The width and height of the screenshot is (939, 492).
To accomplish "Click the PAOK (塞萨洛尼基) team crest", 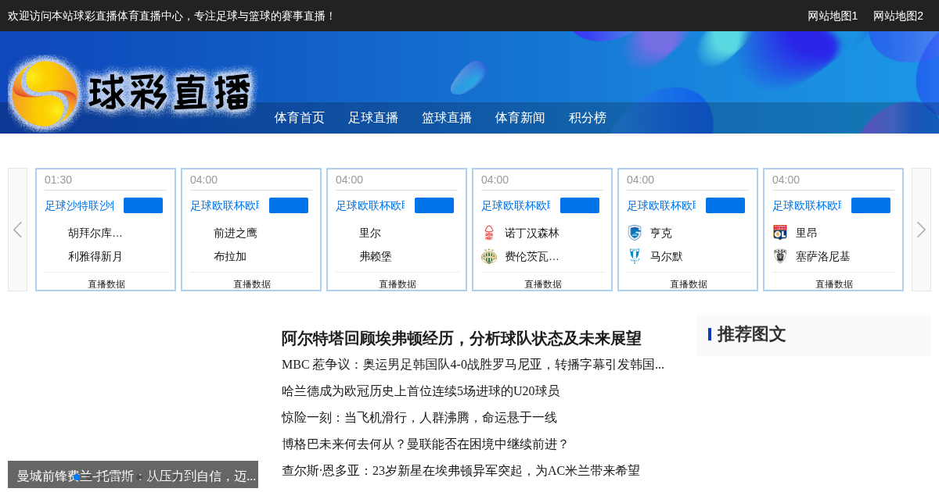I will (780, 256).
